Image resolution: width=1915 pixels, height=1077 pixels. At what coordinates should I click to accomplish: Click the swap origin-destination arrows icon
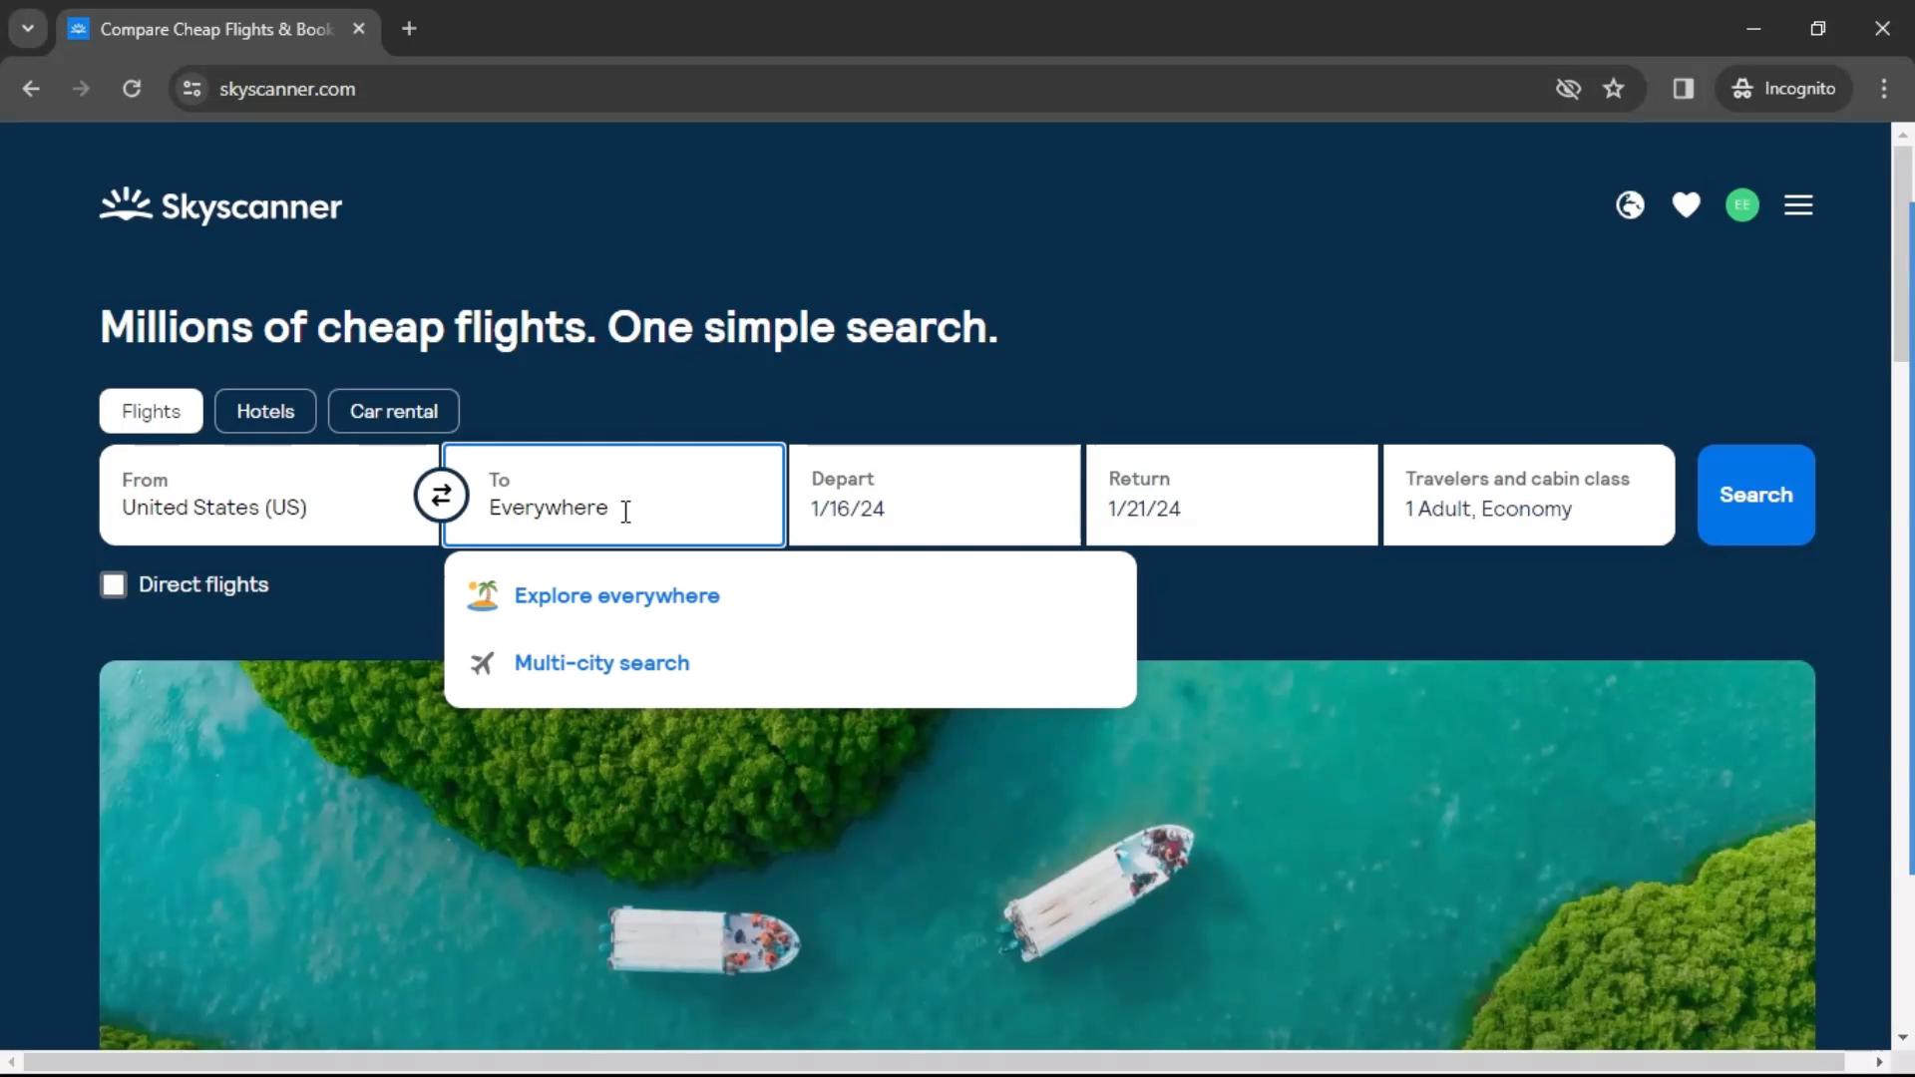coord(442,495)
